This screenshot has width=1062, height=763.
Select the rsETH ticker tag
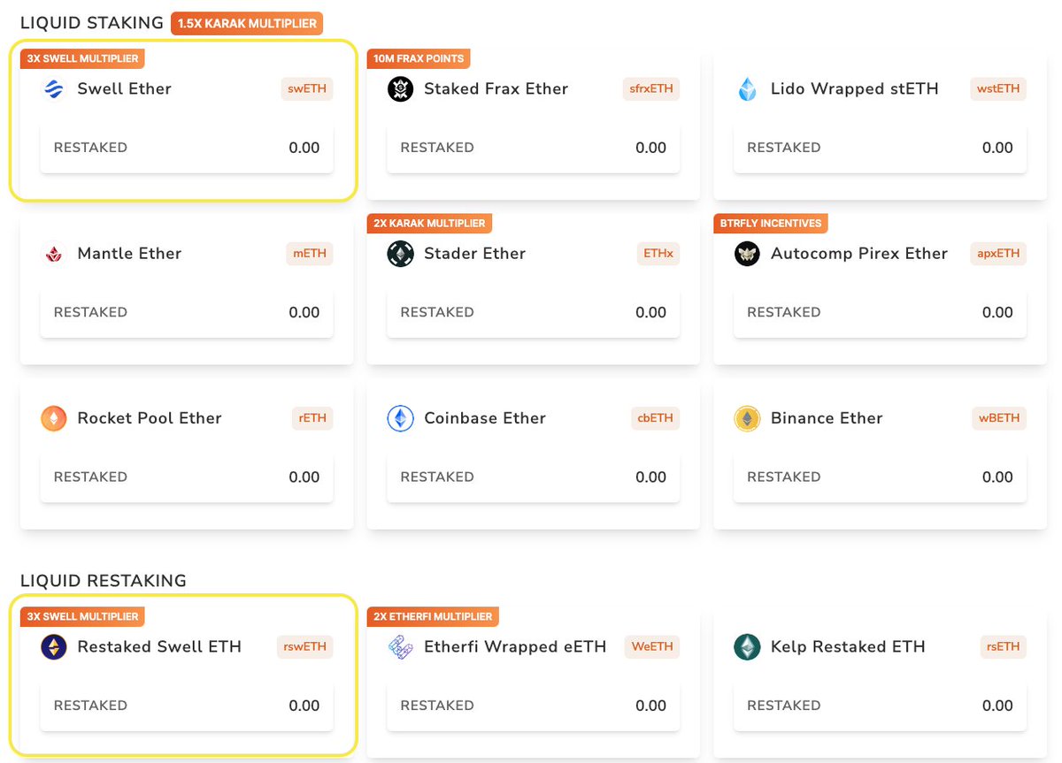pyautogui.click(x=1004, y=646)
